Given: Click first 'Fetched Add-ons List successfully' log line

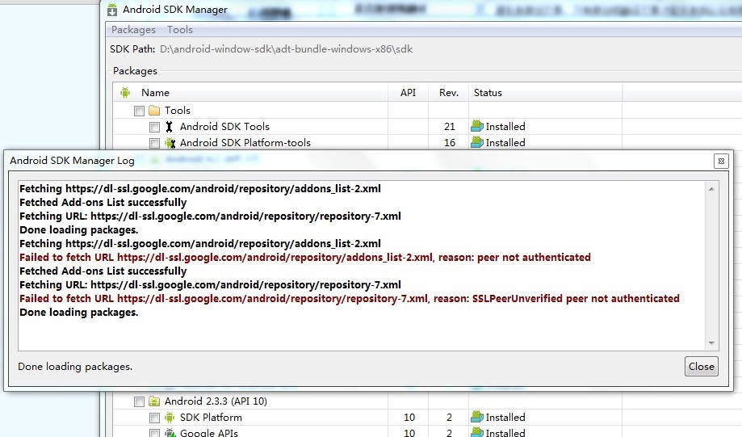Looking at the screenshot, I should click(103, 202).
